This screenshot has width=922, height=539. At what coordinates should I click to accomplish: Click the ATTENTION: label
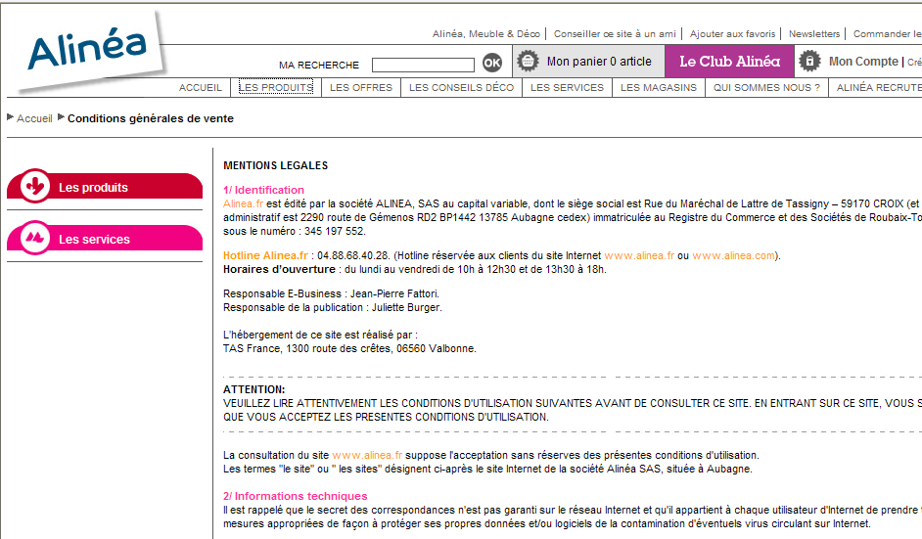(254, 389)
